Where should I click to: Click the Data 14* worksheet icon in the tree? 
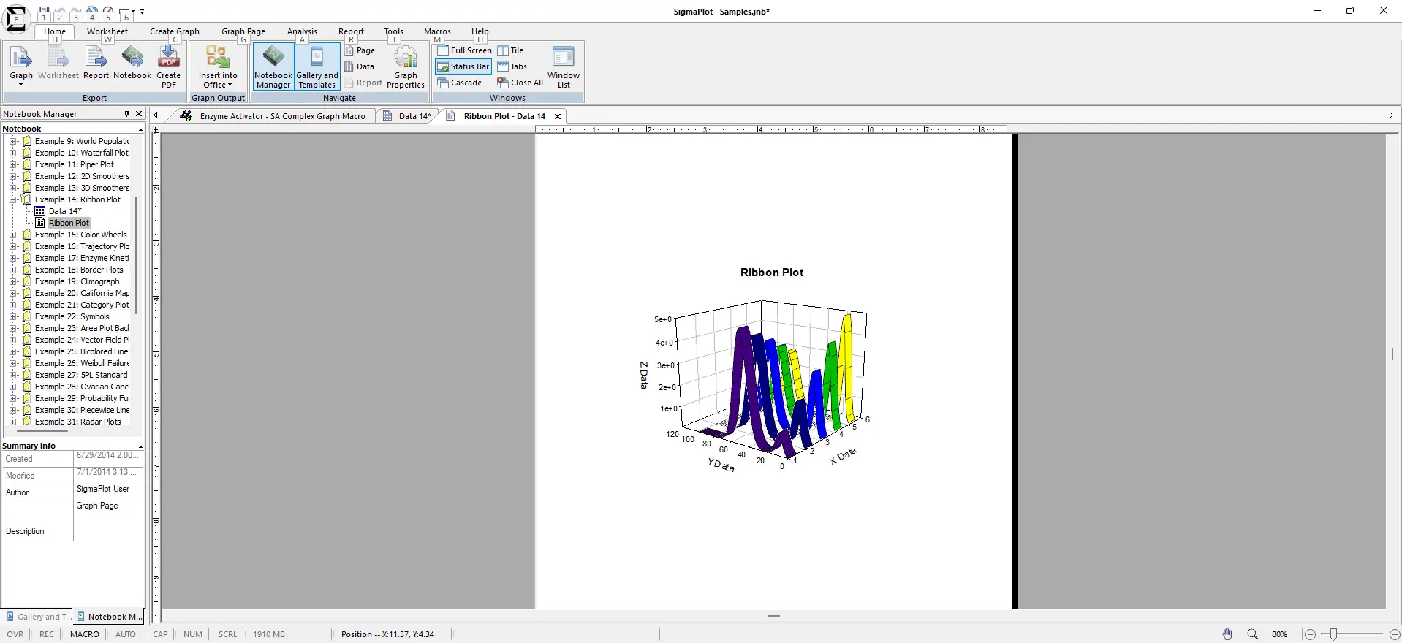[x=40, y=211]
